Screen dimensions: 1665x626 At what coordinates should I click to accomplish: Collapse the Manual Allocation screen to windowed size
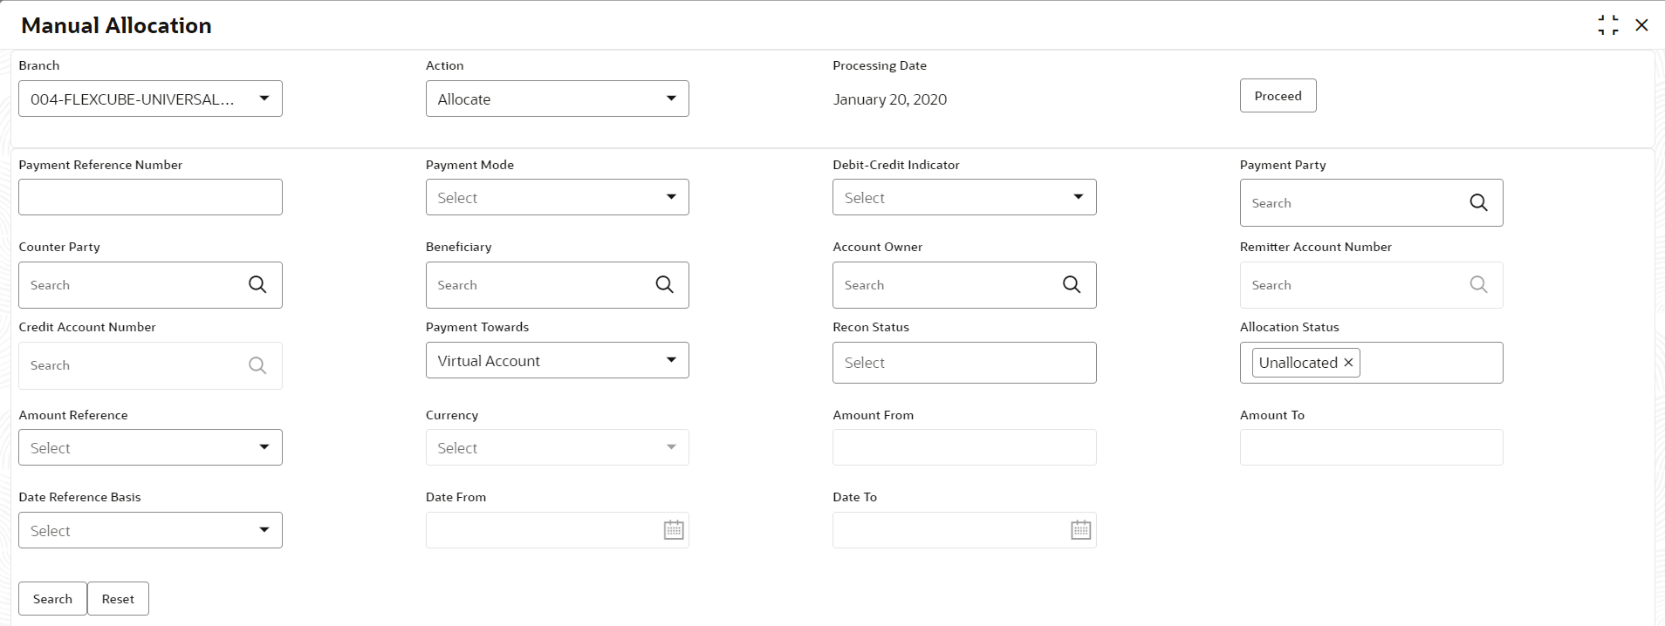pyautogui.click(x=1607, y=25)
